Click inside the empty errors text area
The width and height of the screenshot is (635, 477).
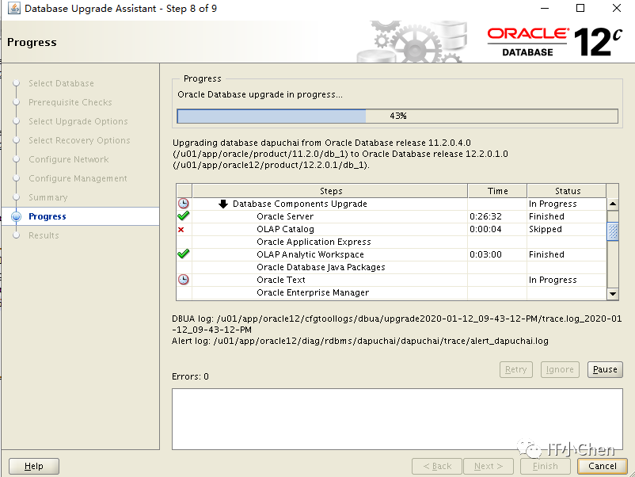(397, 419)
